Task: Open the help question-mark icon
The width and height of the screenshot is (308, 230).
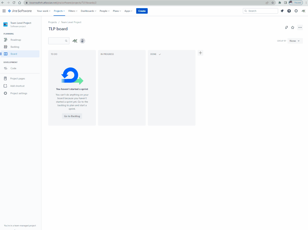Action: point(289,11)
